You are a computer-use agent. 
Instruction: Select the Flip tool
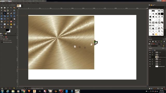[2, 19]
